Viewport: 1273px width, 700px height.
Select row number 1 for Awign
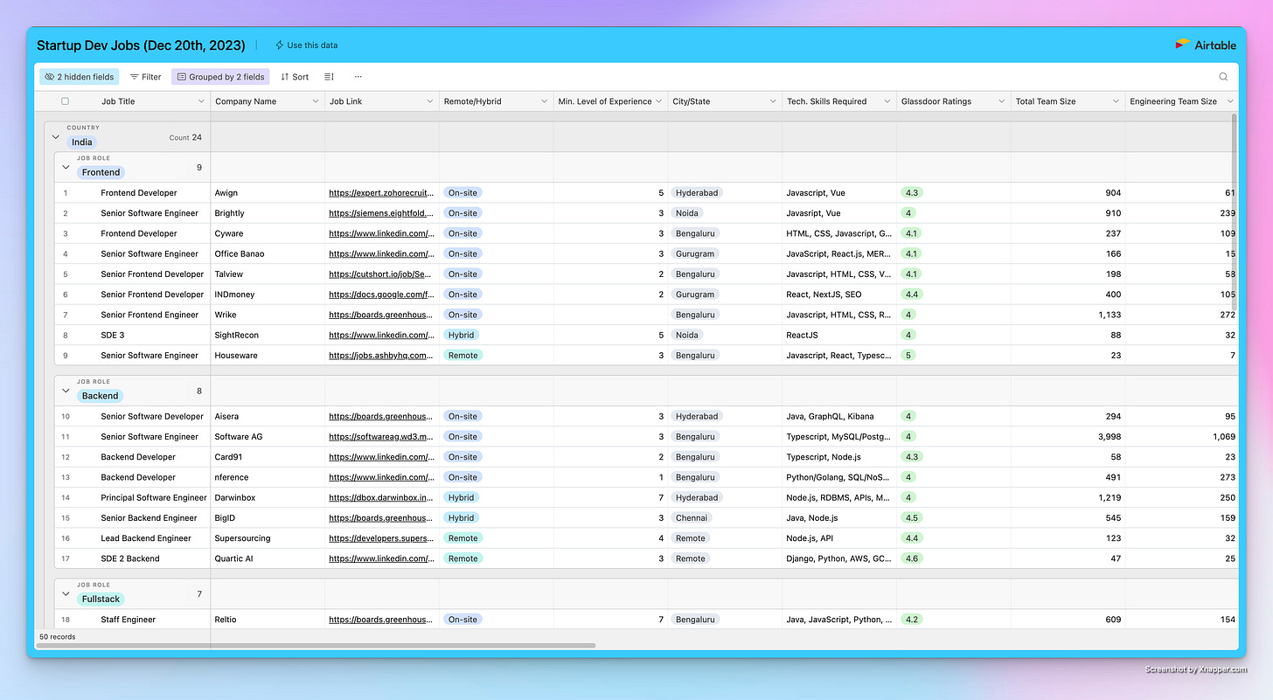point(65,193)
